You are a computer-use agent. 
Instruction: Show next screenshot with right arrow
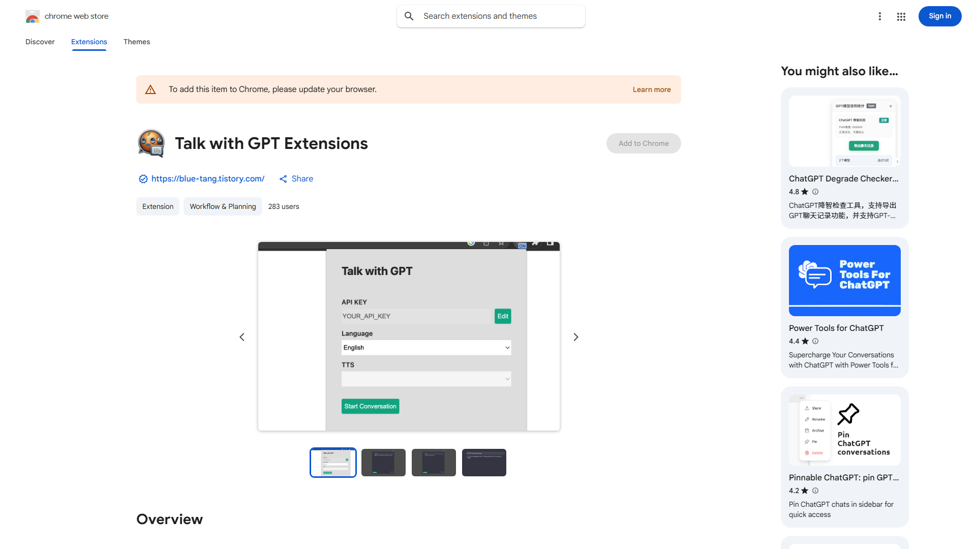[576, 337]
